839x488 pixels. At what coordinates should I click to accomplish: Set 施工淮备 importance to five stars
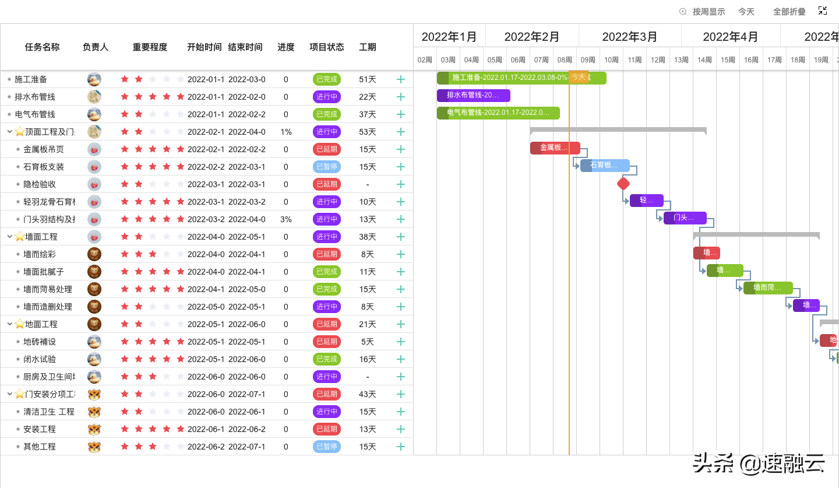[181, 79]
